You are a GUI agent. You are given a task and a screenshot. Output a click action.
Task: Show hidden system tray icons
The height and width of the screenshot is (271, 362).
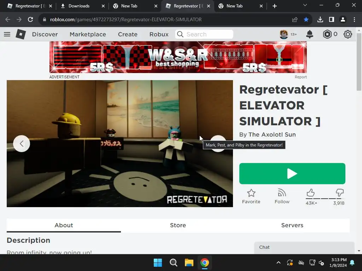(x=279, y=263)
